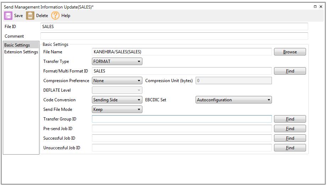Click Find for Successful Job ID

pyautogui.click(x=290, y=138)
